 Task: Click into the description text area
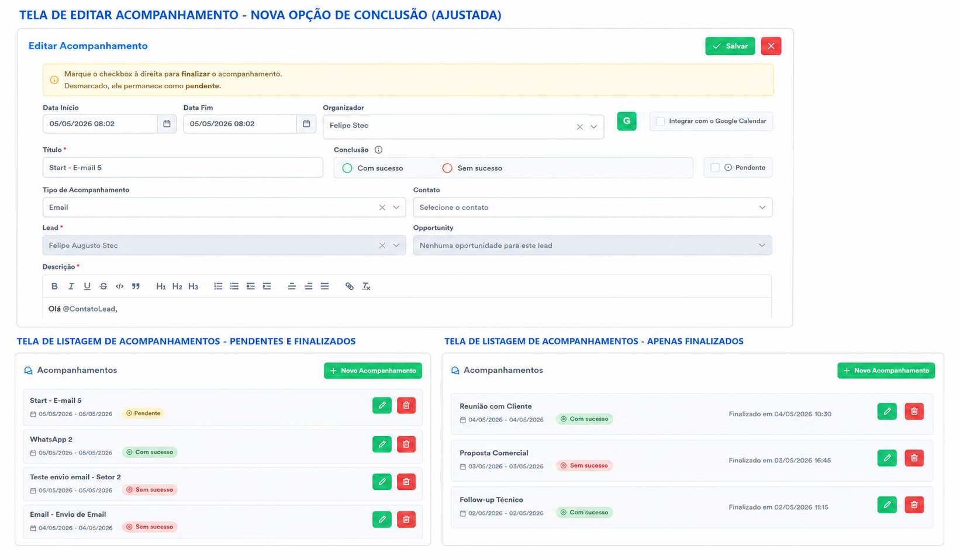pos(407,309)
